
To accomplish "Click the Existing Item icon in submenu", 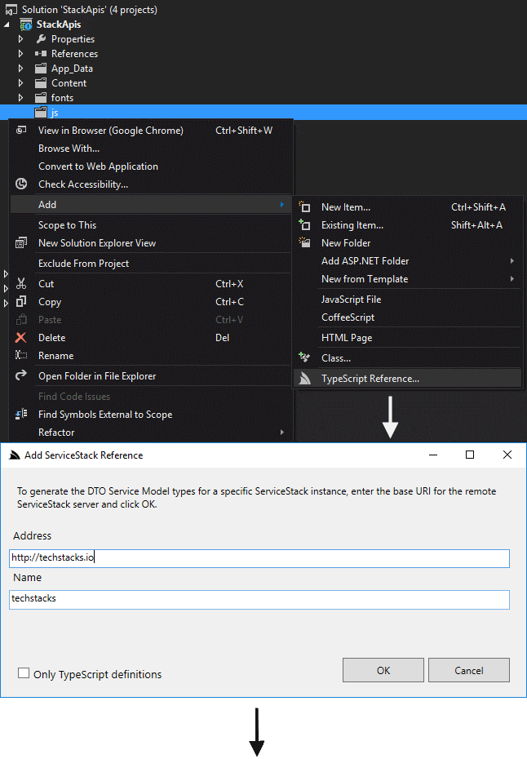I will 304,224.
